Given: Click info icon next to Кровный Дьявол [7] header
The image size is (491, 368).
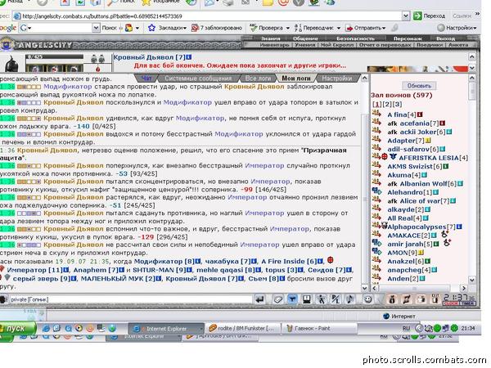Looking at the screenshot, I should (189, 57).
